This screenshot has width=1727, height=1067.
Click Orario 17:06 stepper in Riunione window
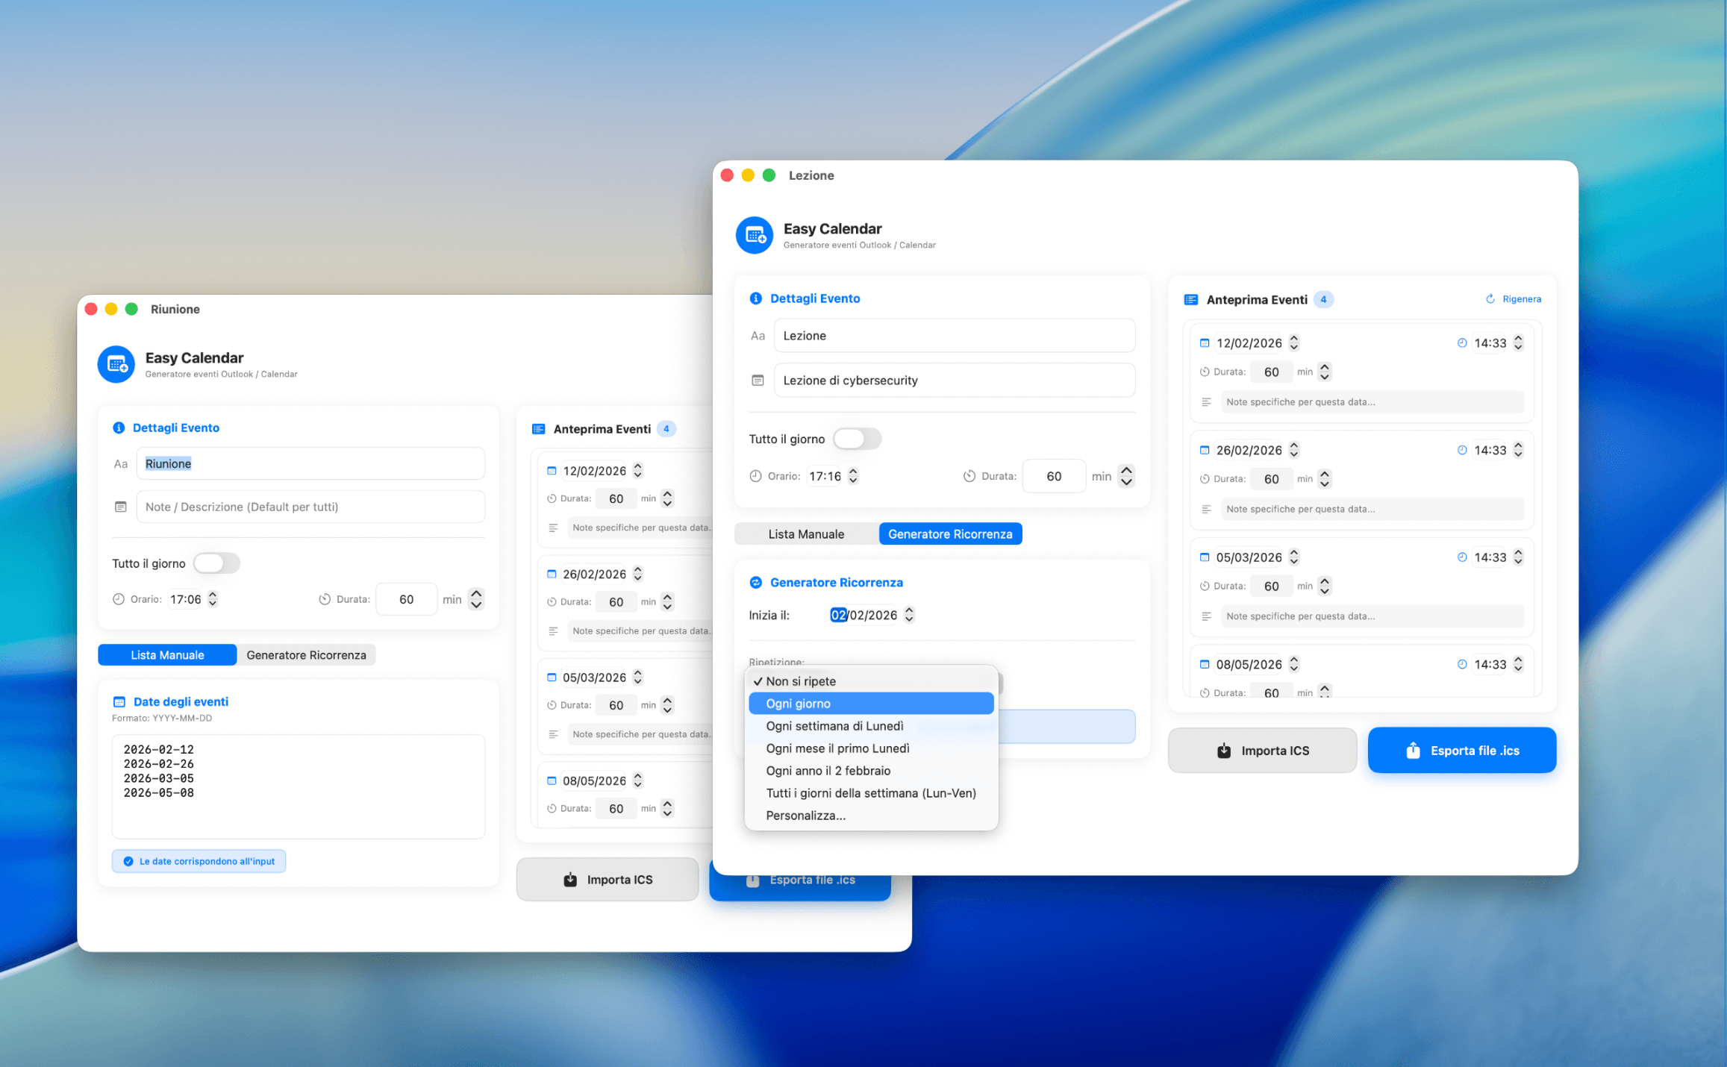[x=213, y=599]
